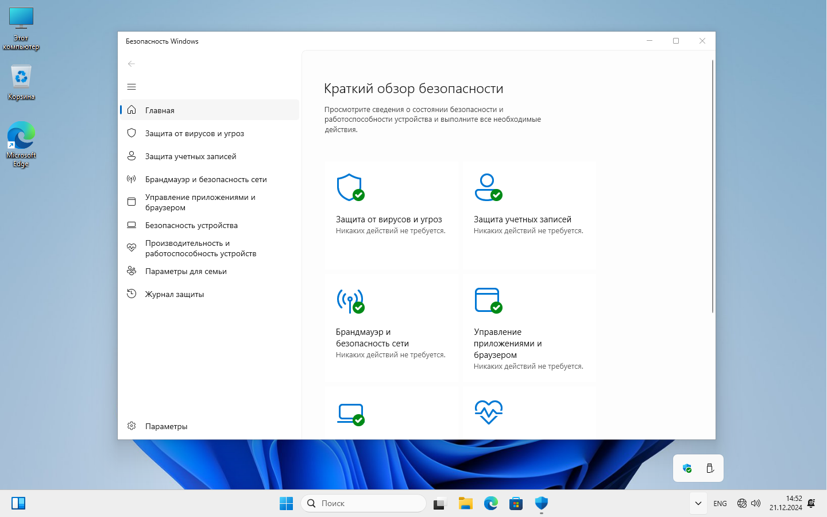Select Безопасность устройства in sidebar
This screenshot has width=827, height=517.
210,225
